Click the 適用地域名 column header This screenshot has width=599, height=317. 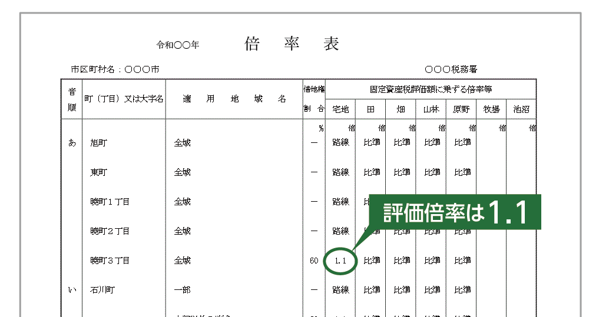click(234, 99)
